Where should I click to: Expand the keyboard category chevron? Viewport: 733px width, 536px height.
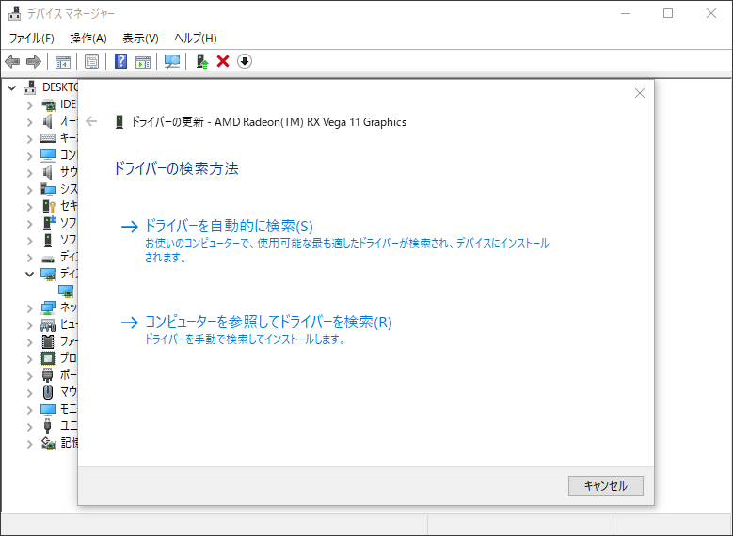tap(29, 139)
